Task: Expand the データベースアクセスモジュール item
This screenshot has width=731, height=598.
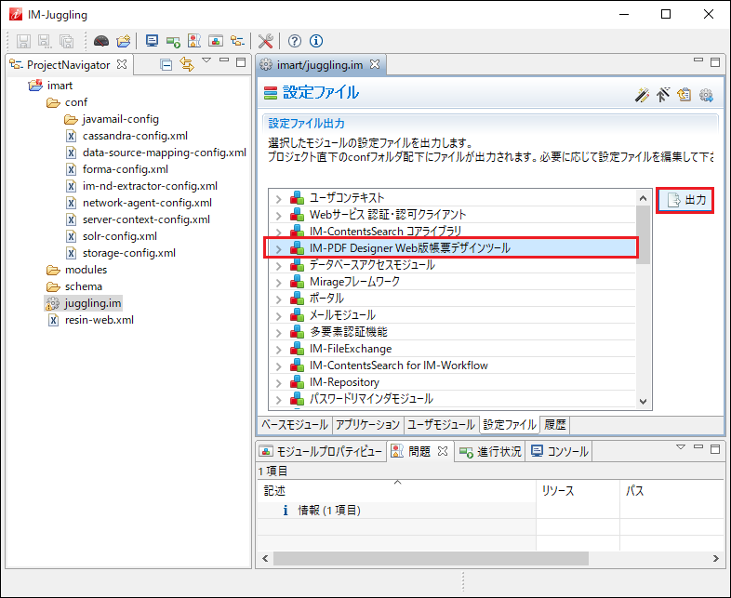Action: pyautogui.click(x=279, y=266)
